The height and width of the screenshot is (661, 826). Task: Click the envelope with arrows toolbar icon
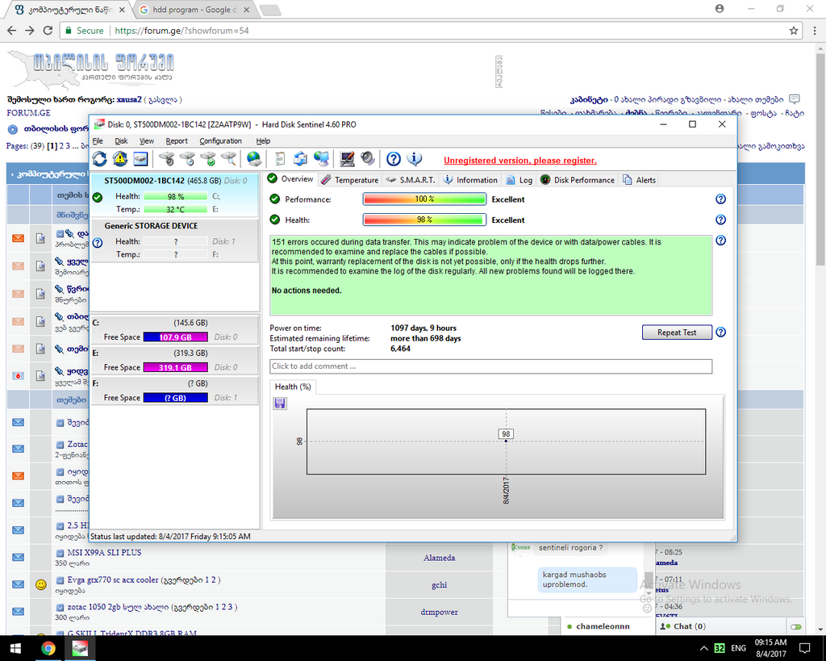[x=300, y=159]
